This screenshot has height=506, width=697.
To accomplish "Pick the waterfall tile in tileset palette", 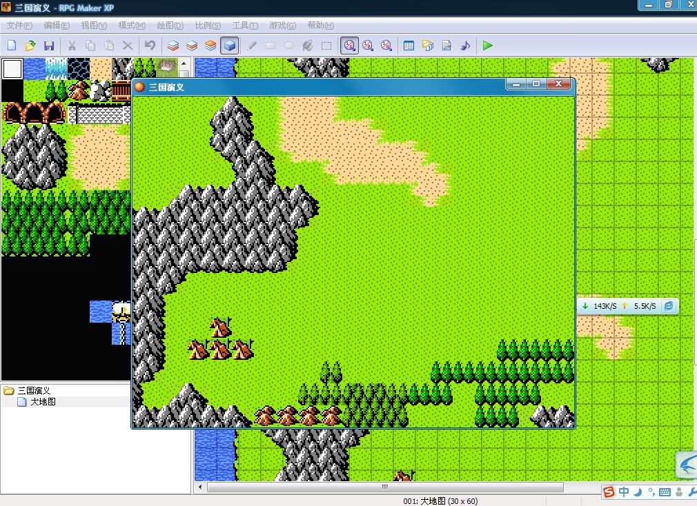I will (x=57, y=69).
